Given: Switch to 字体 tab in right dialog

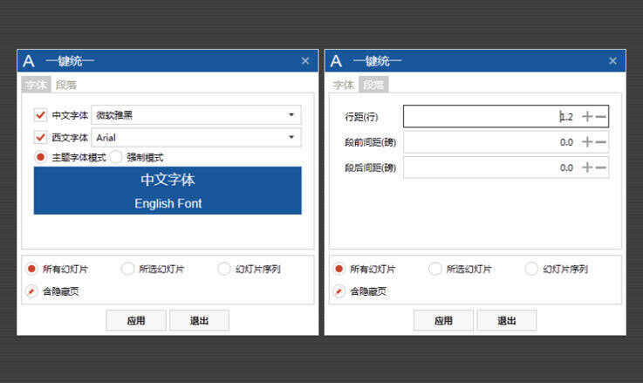Looking at the screenshot, I should [x=343, y=85].
